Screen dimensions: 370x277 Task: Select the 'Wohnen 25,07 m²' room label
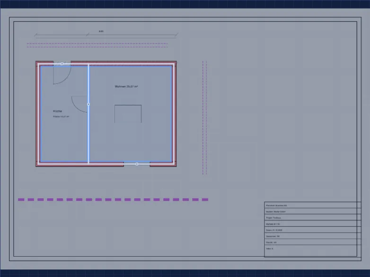[126, 87]
